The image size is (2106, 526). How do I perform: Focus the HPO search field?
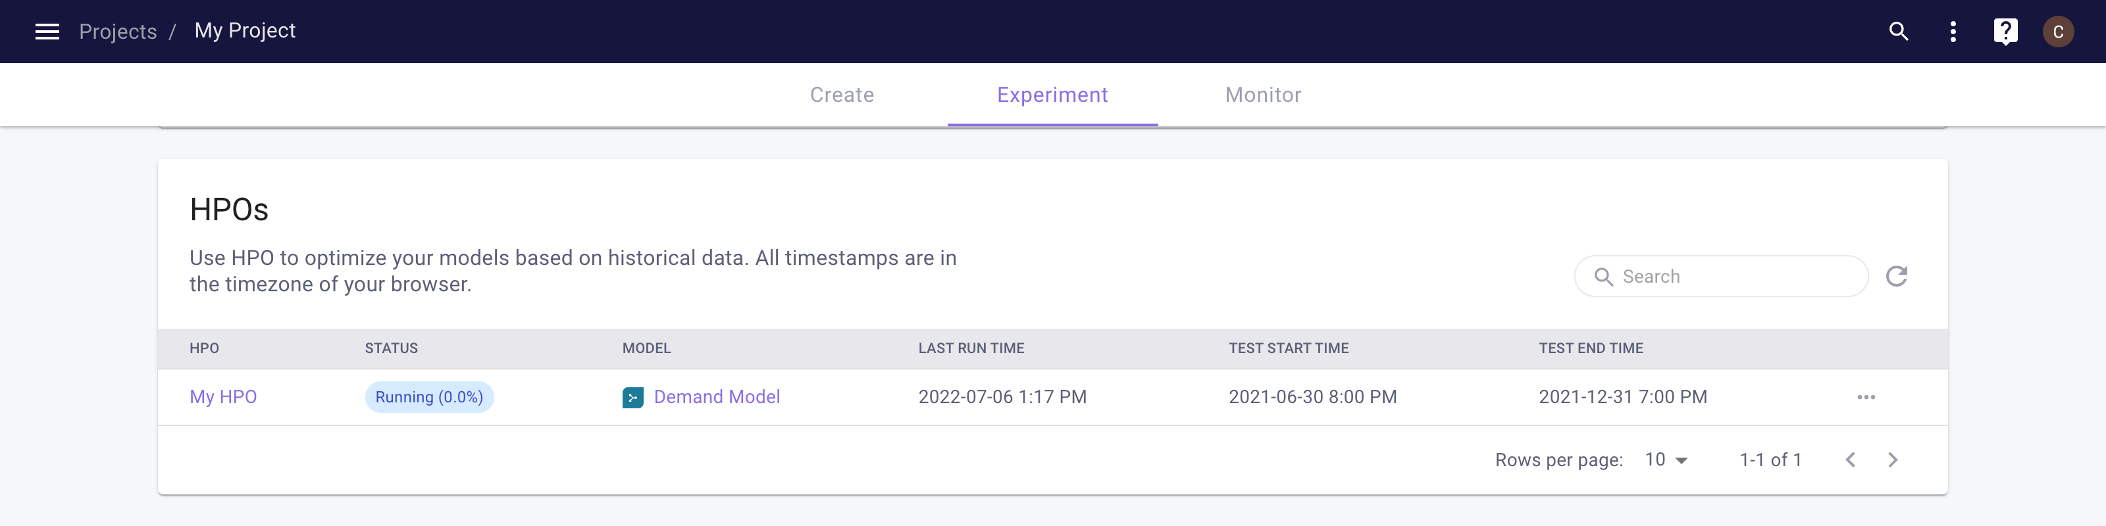point(1721,276)
